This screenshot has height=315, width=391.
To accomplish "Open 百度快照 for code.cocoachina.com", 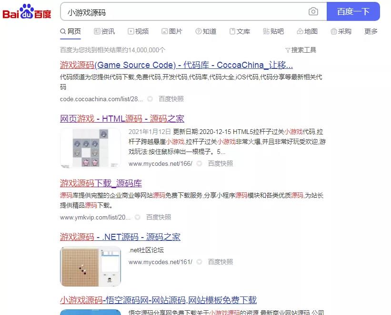I will coord(170,99).
